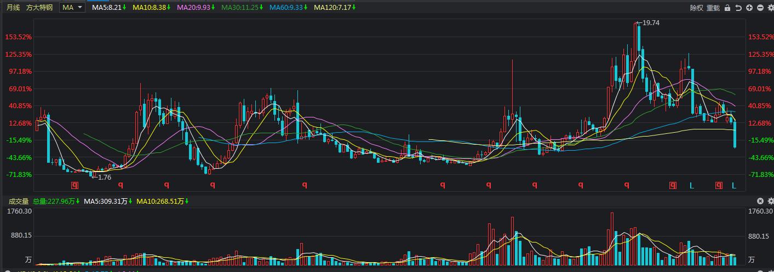This screenshot has height=272, width=774.
Task: Click the 总量:227.96万 volume value
Action: [x=56, y=201]
